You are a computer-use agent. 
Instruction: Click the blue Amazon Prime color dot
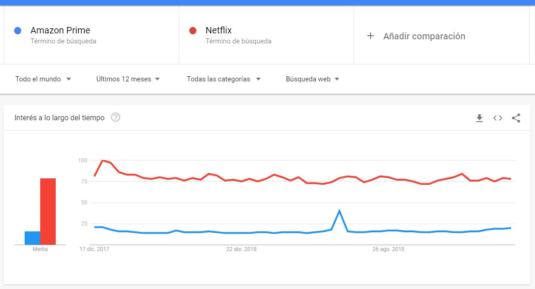pos(17,30)
